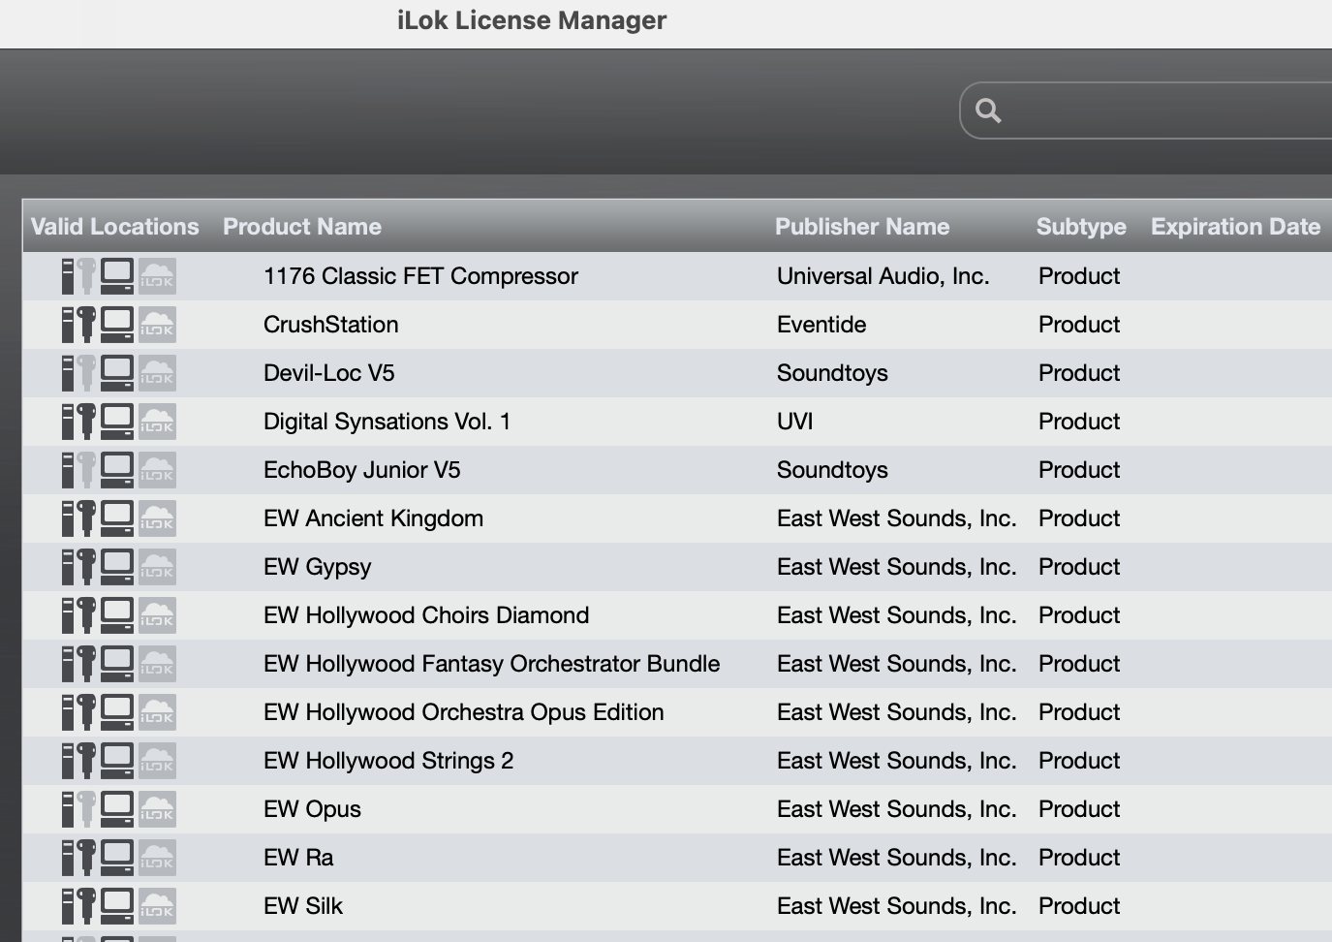Viewport: 1332px width, 942px height.
Task: Select the CrushStation license row
Action: [x=677, y=325]
